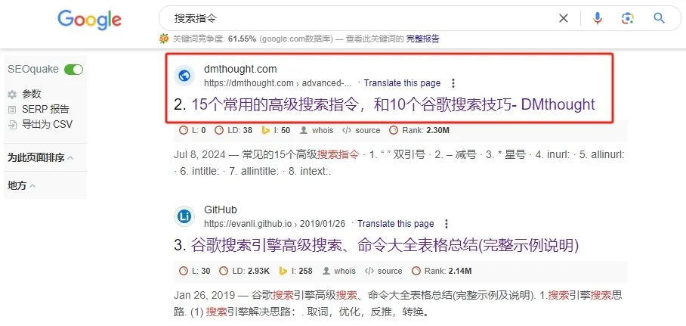Click the SERP 报告 list icon
The width and height of the screenshot is (686, 326).
(12, 110)
